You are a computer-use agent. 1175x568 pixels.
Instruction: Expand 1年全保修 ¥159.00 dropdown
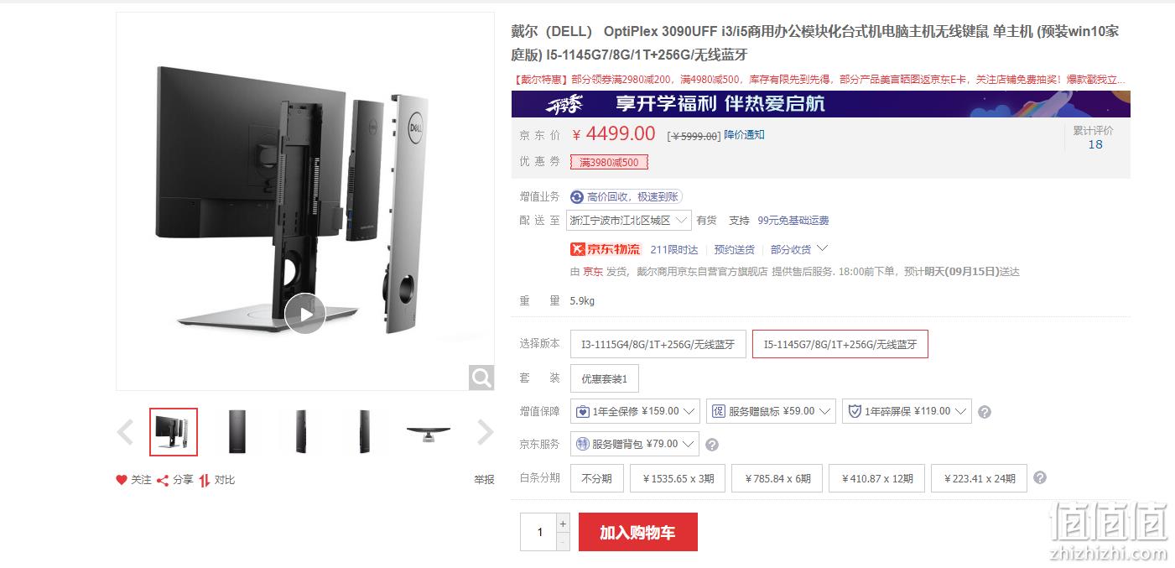(x=635, y=411)
